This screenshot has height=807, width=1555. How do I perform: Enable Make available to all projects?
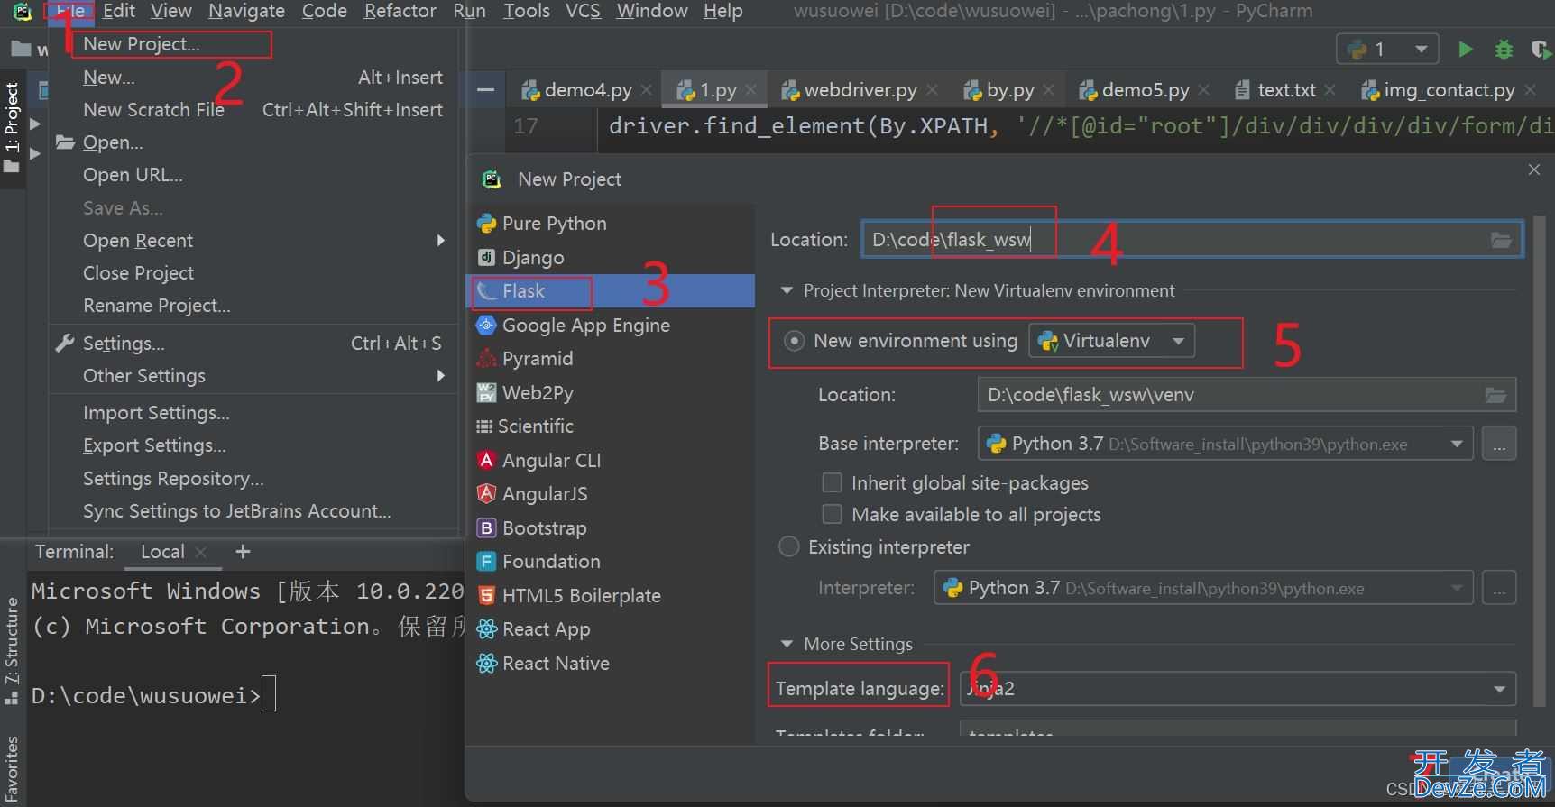click(x=833, y=515)
